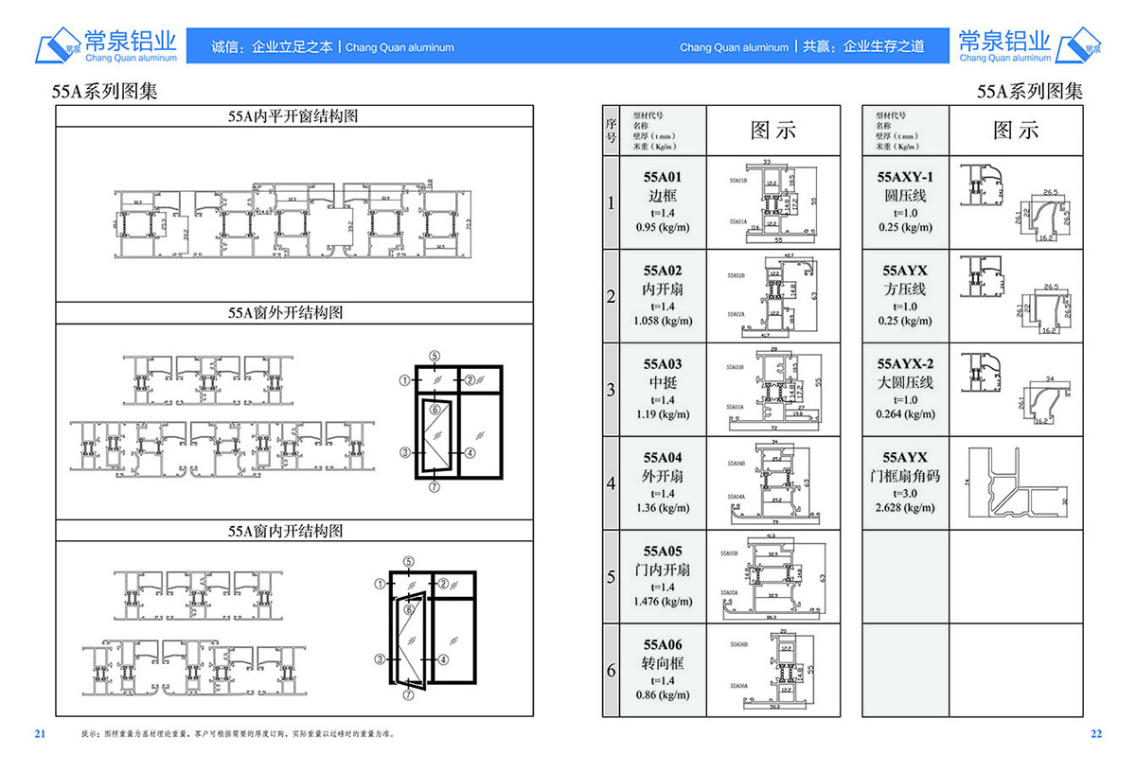Click the '图示' header in the left table

(x=773, y=131)
